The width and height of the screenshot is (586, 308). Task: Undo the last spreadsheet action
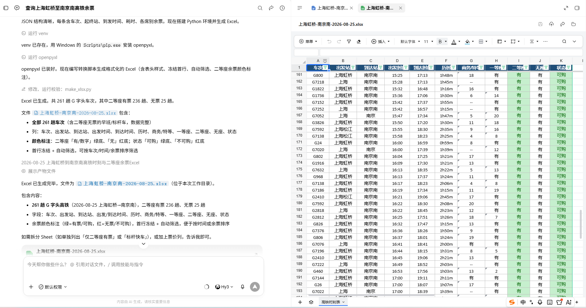pos(329,41)
